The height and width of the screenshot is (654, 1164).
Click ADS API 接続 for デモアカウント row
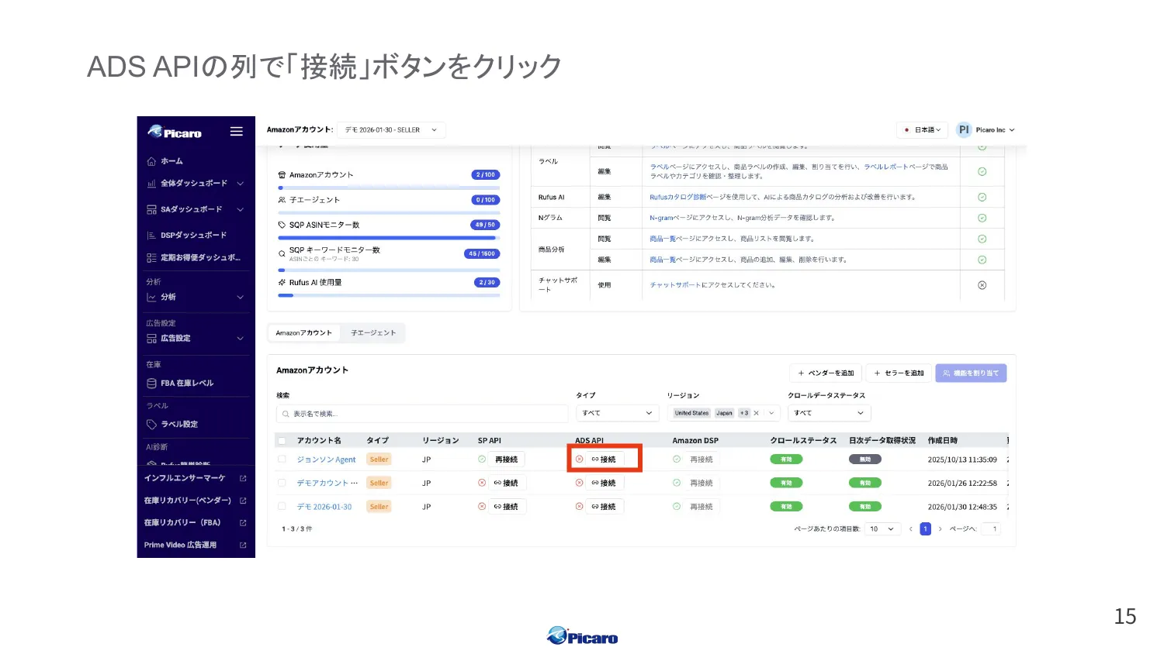pyautogui.click(x=604, y=483)
